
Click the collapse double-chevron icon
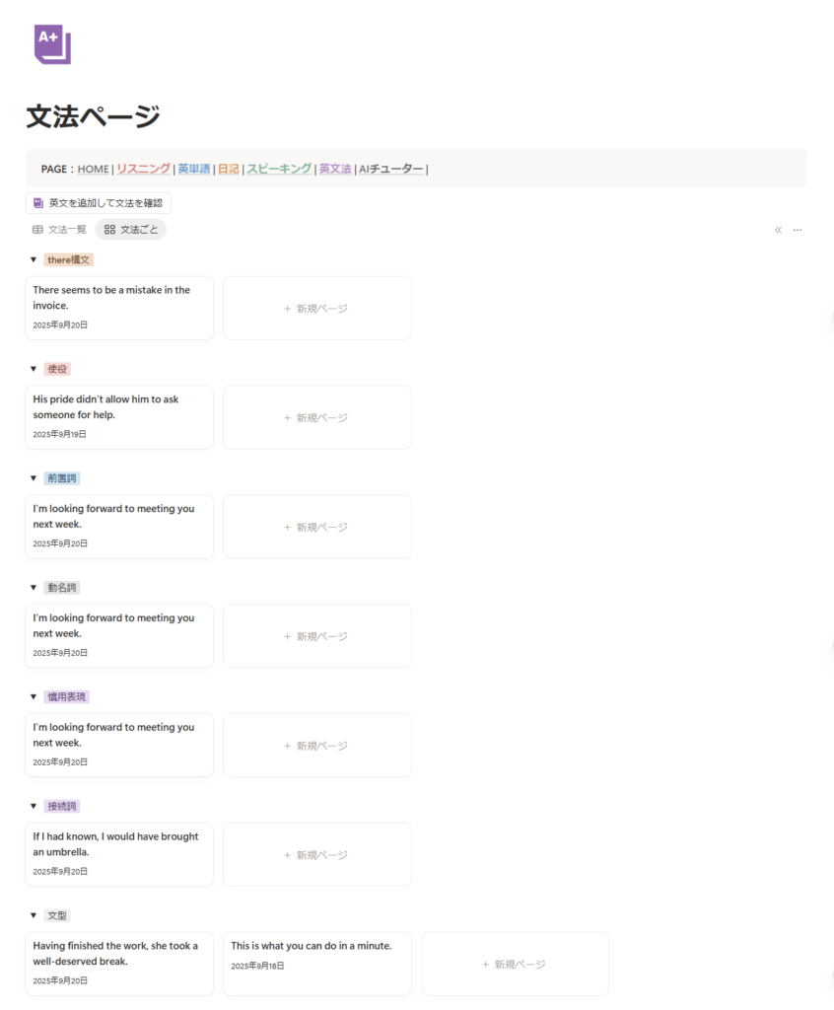[x=778, y=230]
